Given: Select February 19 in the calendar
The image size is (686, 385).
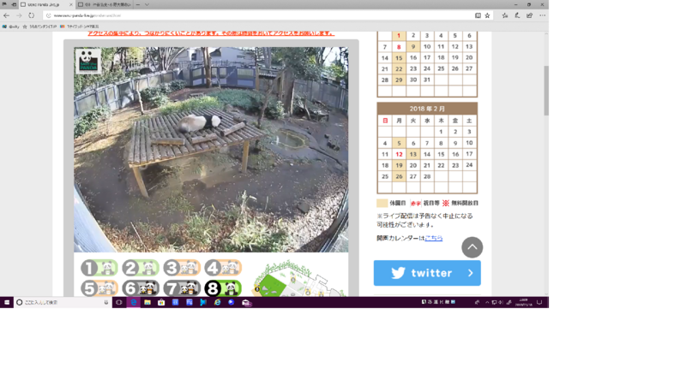Looking at the screenshot, I should [x=399, y=165].
